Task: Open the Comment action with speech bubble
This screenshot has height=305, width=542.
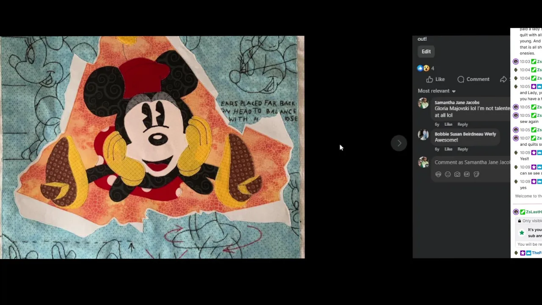Action: pos(473,79)
